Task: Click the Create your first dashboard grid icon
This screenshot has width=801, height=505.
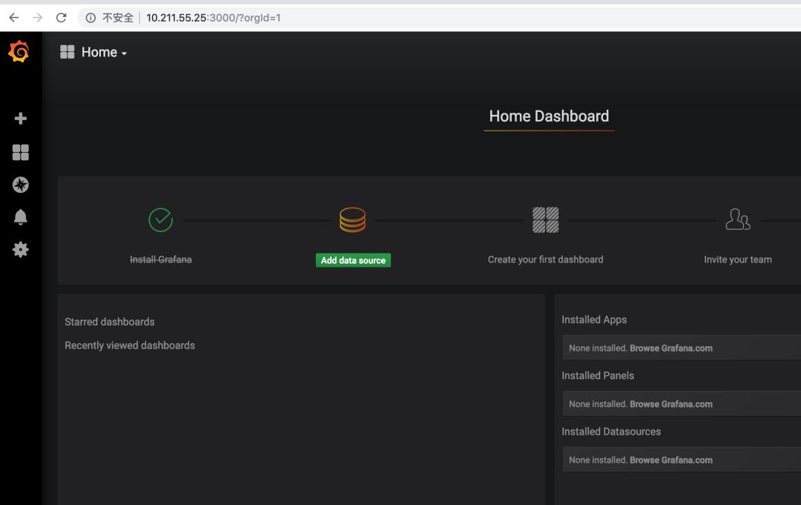Action: tap(546, 220)
